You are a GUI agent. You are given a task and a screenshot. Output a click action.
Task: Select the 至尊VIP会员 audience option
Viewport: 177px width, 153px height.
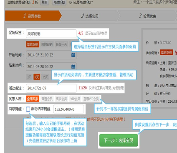tap(91, 99)
